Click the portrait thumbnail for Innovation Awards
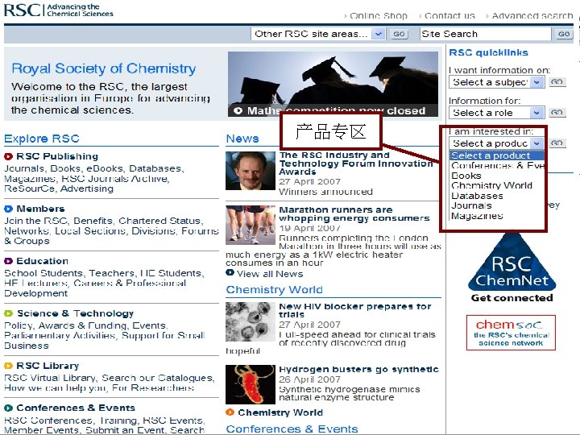This screenshot has height=435, width=580. click(x=251, y=171)
